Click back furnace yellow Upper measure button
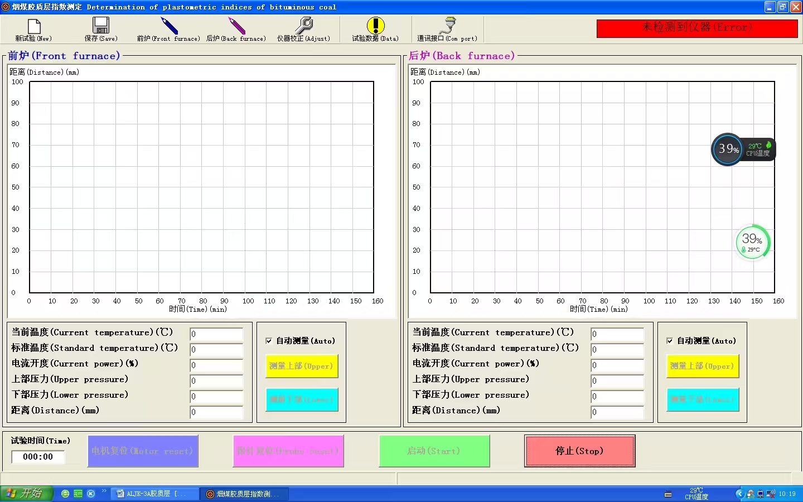 703,366
